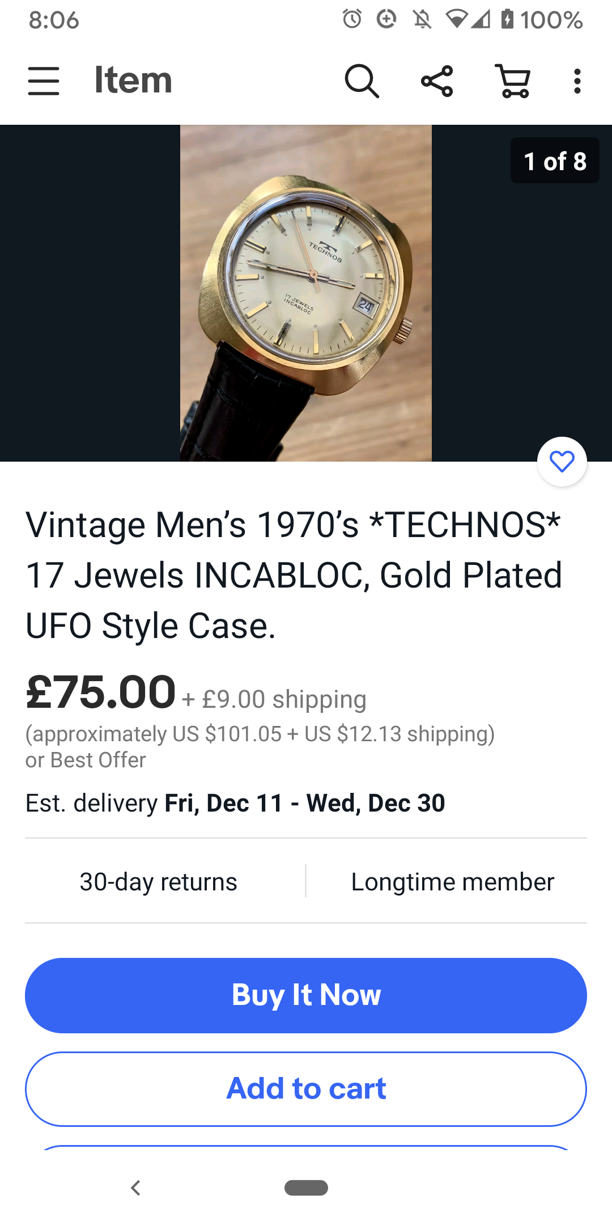Add item to watchlist with heart
The image size is (612, 1225).
(562, 462)
